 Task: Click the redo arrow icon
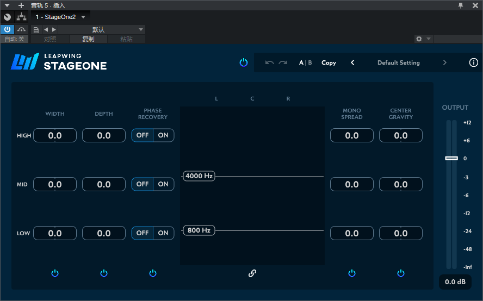[x=283, y=62]
